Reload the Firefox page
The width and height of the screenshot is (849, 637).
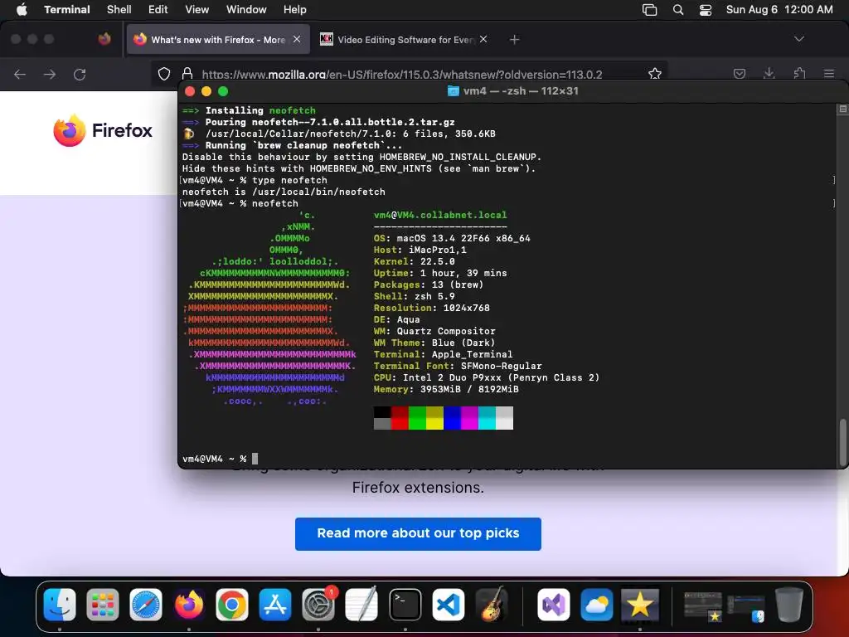[x=80, y=74]
